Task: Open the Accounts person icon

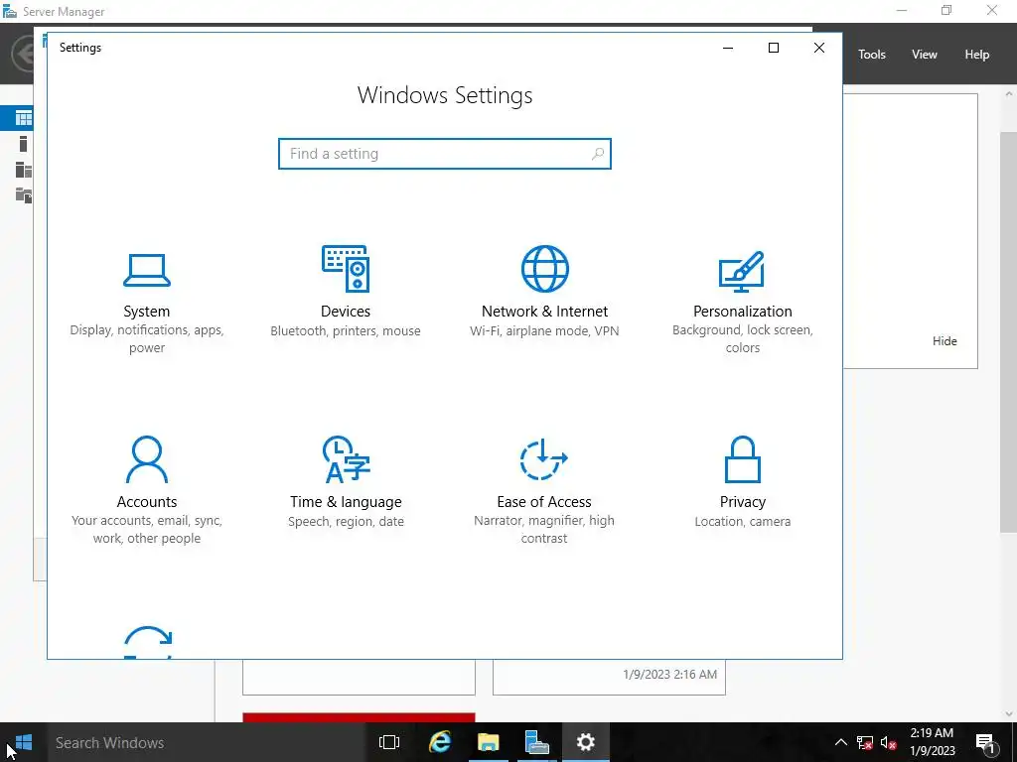Action: click(x=147, y=458)
